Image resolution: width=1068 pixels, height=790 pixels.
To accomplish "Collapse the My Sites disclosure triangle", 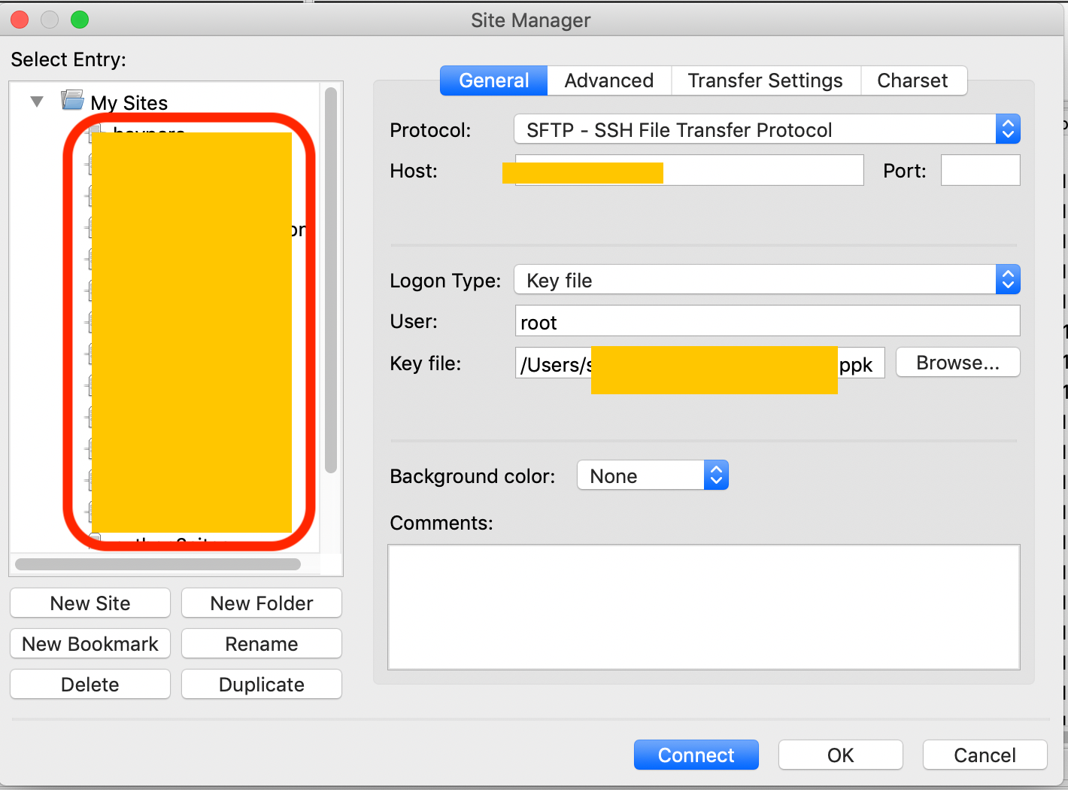I will click(36, 101).
